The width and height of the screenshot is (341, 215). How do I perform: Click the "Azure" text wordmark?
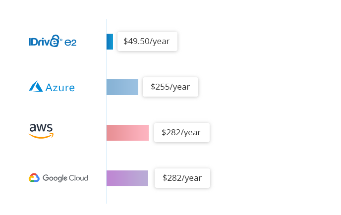tap(60, 88)
